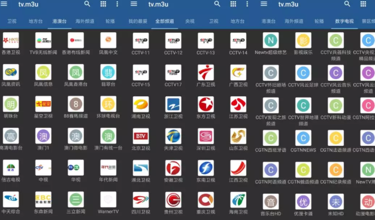Screen dimensions: 375x220
Task: Select the 数字电视 tab
Action: [x=344, y=22]
